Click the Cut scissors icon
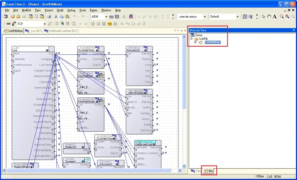The width and height of the screenshot is (297, 180). tap(56, 17)
